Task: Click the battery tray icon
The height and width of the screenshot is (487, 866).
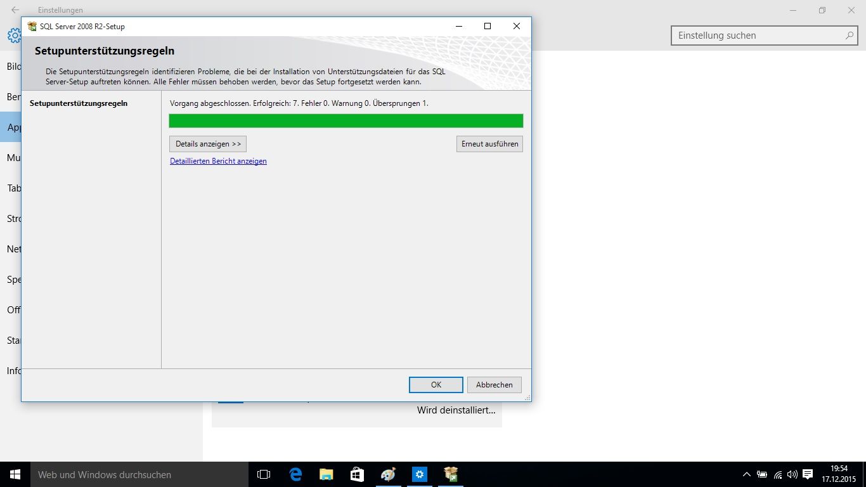Action: pyautogui.click(x=762, y=474)
